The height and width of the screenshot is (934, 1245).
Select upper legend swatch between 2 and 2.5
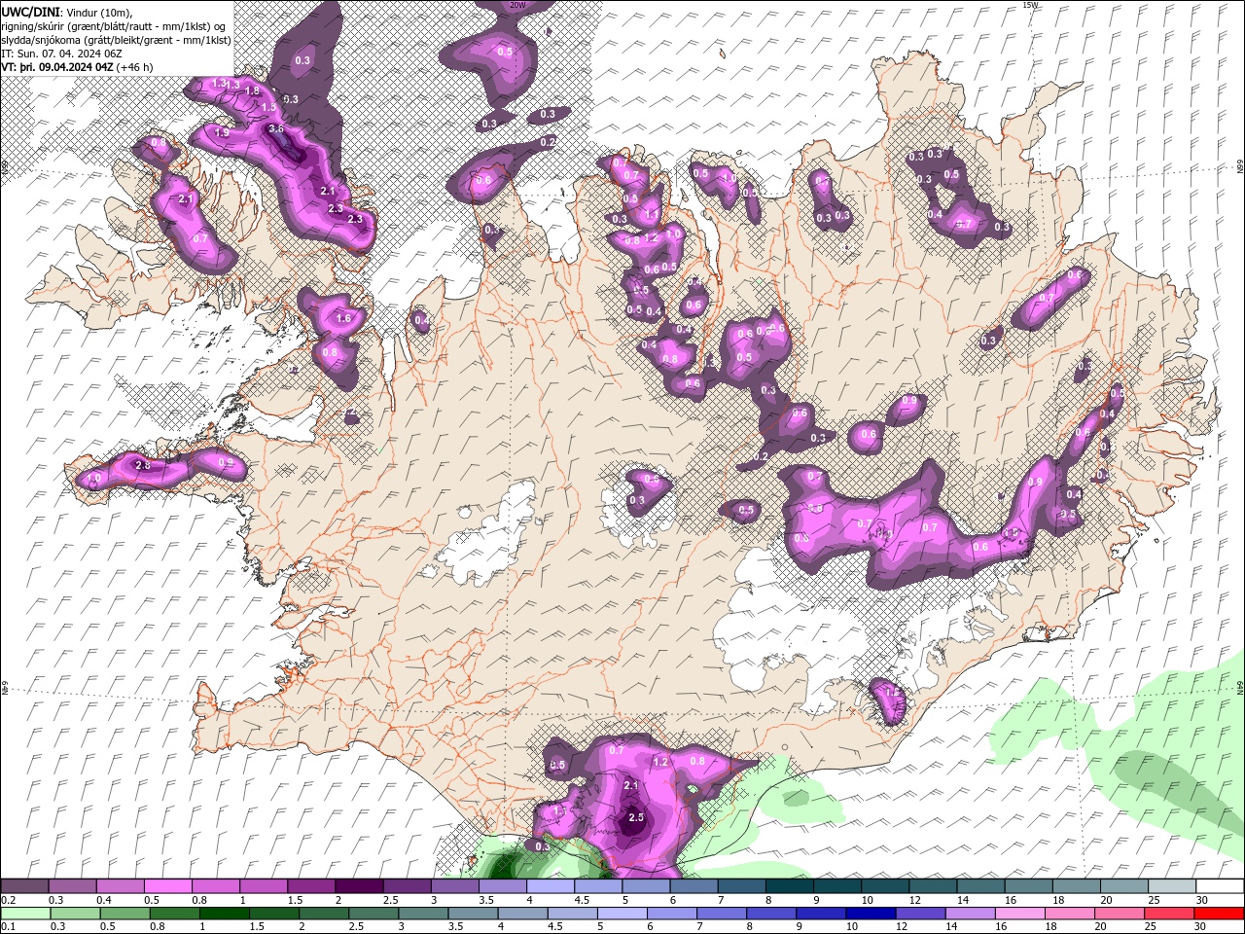pos(359,886)
